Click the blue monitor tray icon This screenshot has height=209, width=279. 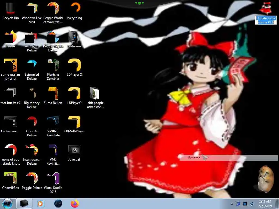[x=245, y=204]
